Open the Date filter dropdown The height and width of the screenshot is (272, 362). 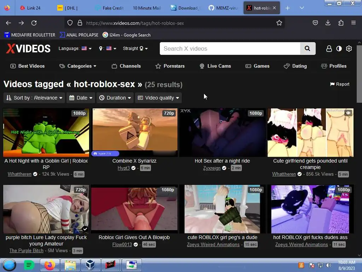pos(81,98)
